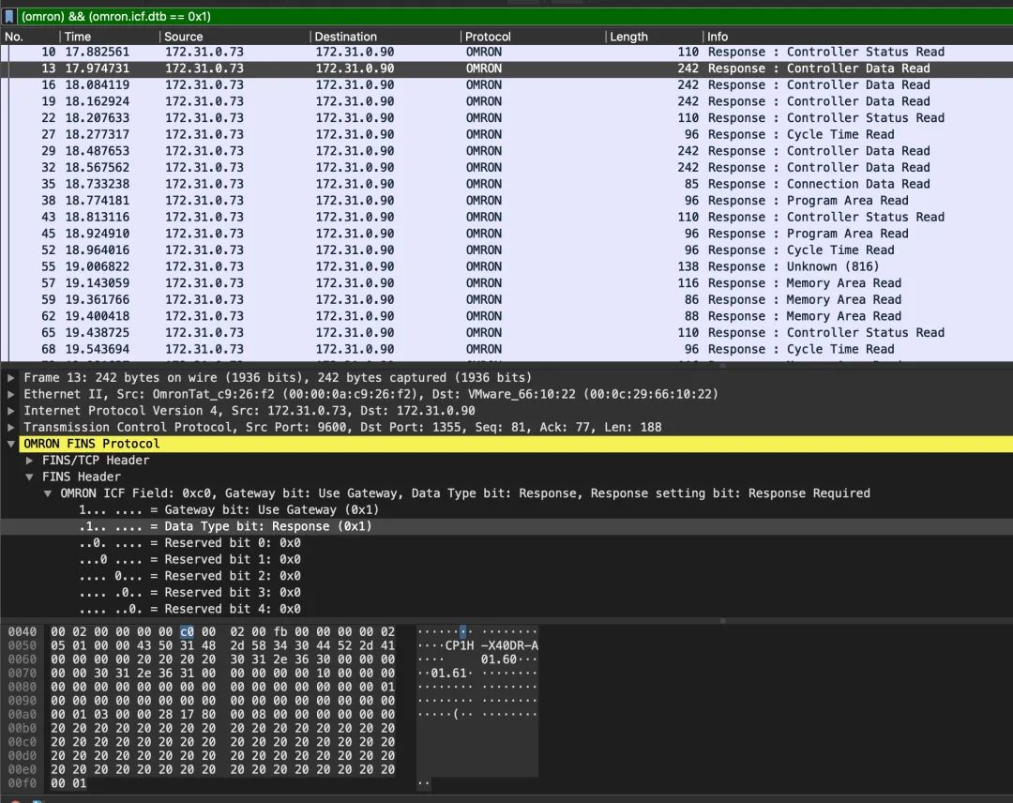Expand Internet Protocol Version 4 section
The image size is (1013, 803).
pyautogui.click(x=11, y=411)
